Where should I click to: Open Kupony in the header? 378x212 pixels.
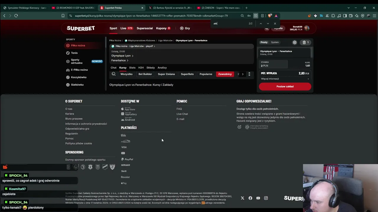[x=163, y=28]
